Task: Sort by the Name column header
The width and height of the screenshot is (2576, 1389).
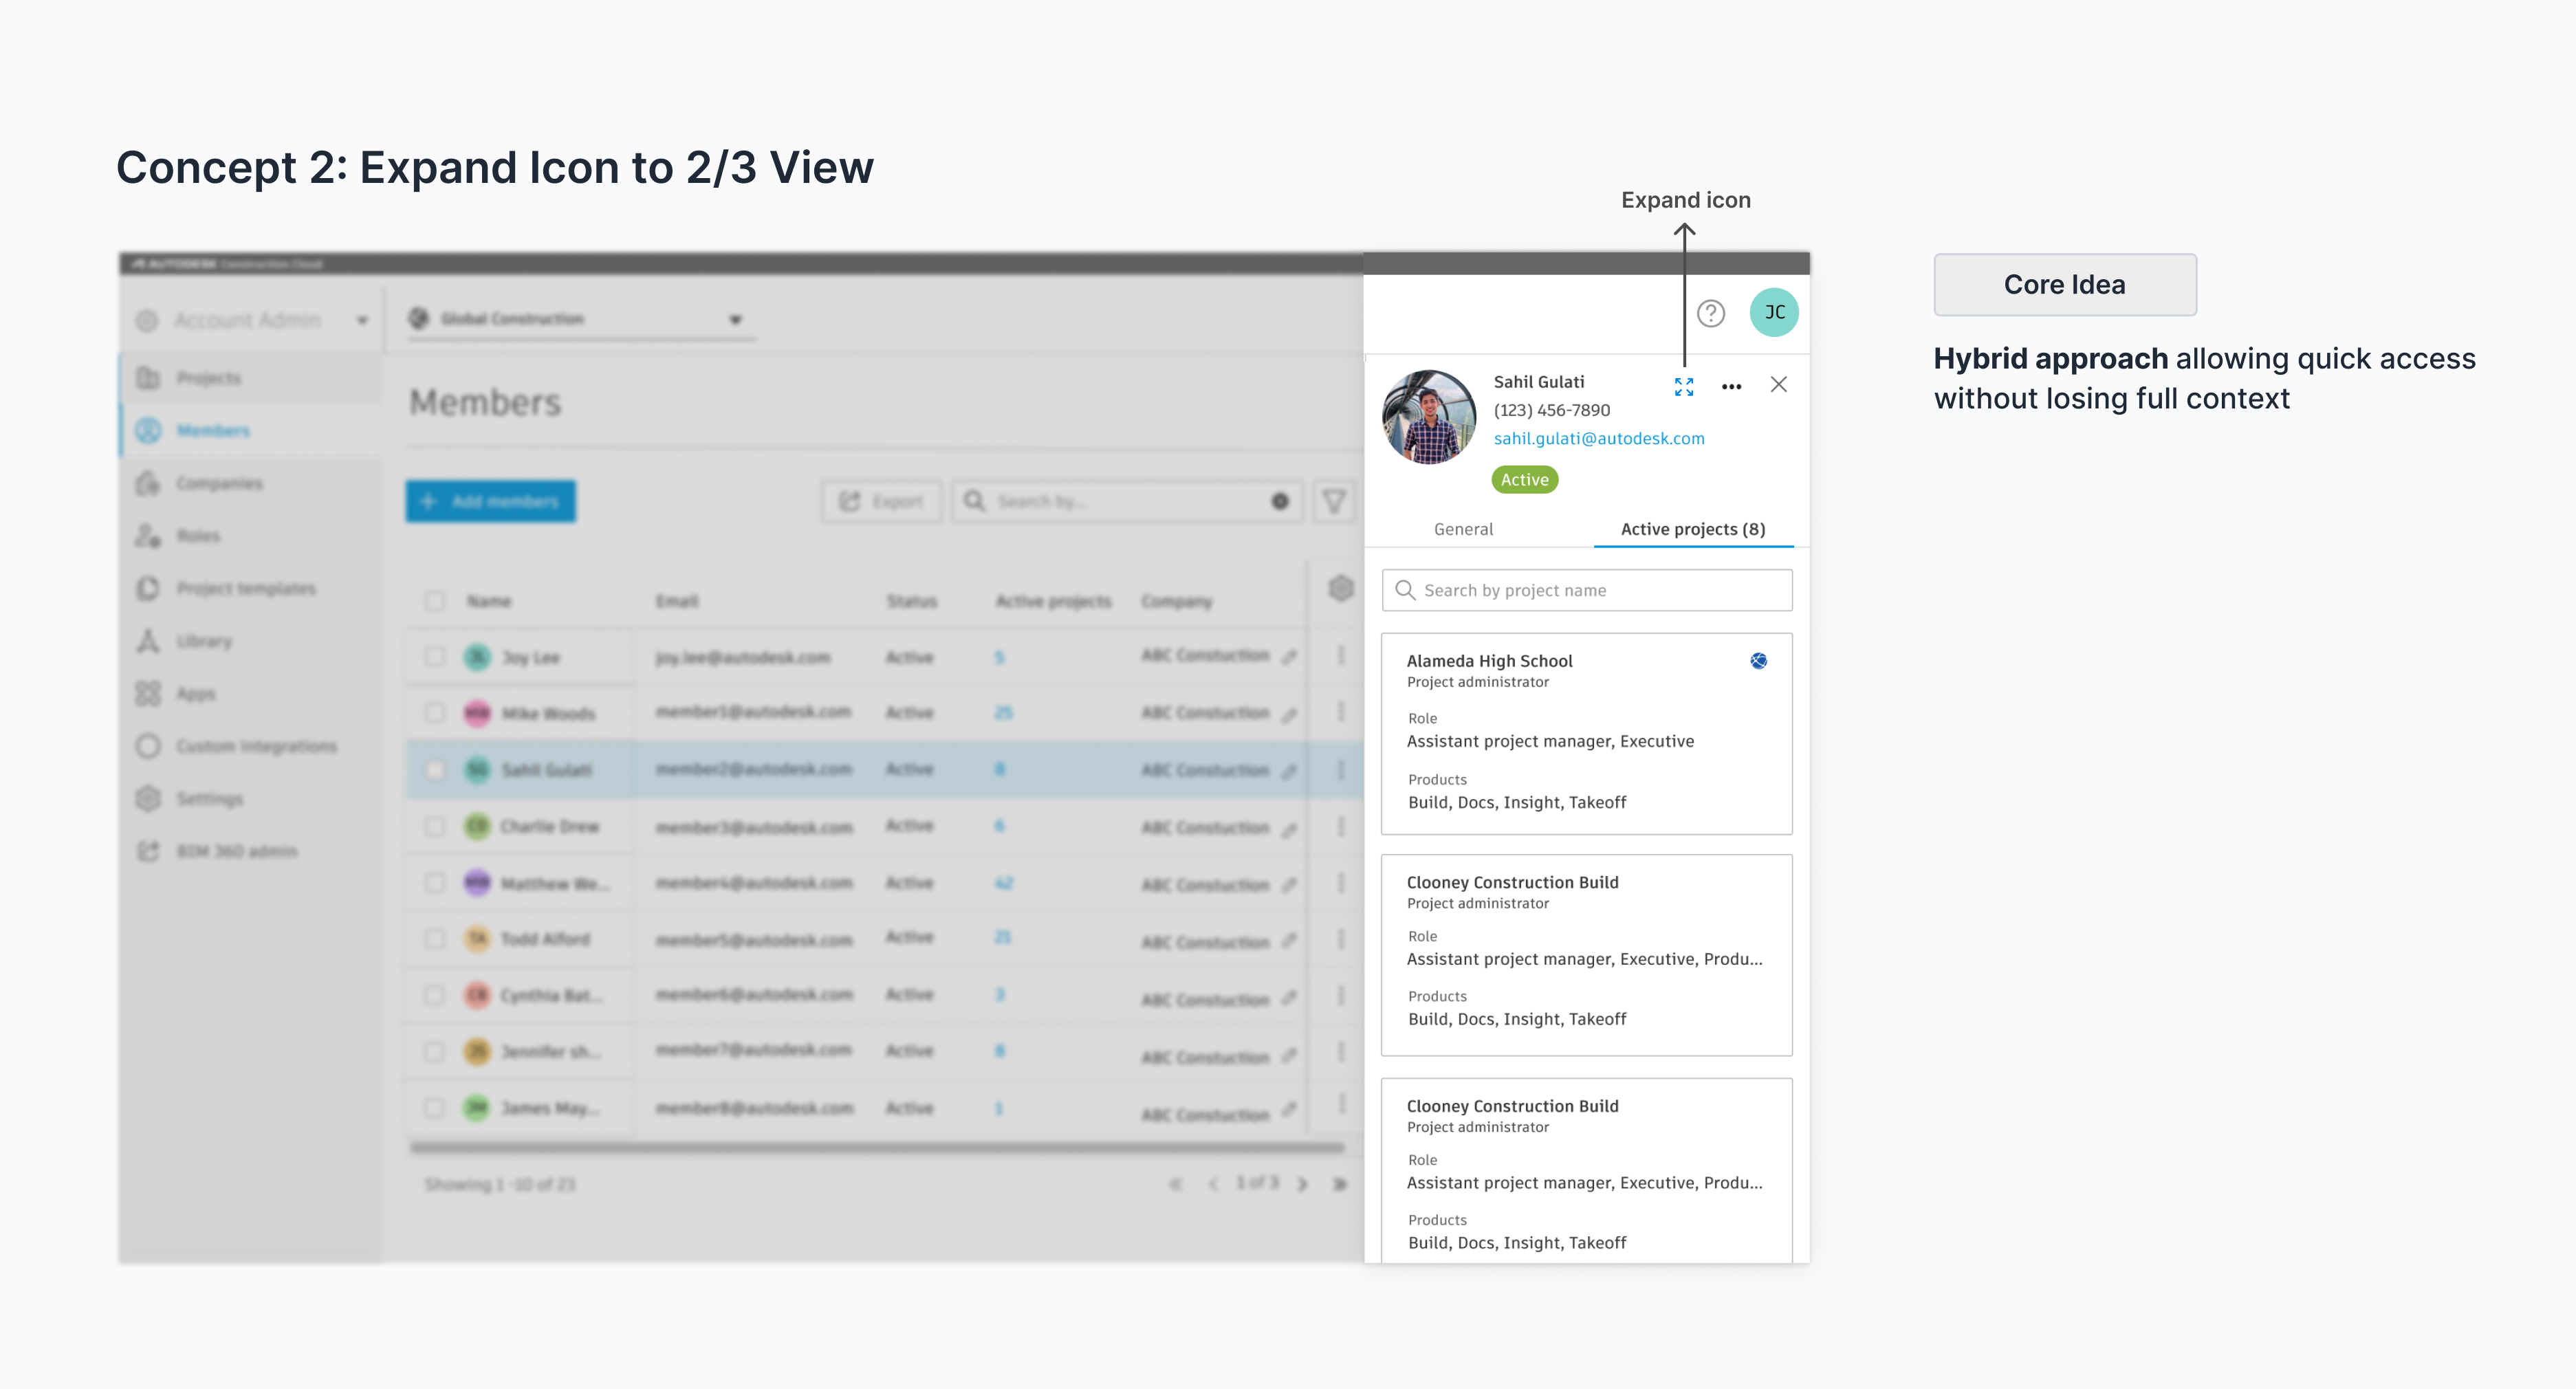Action: pyautogui.click(x=489, y=601)
